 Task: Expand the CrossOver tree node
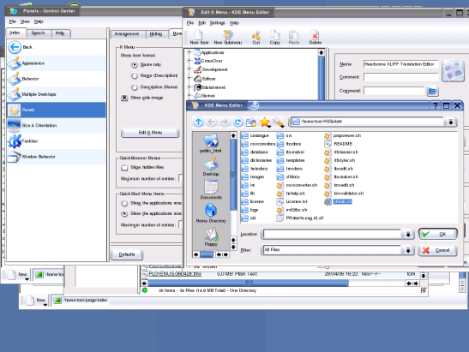189,61
